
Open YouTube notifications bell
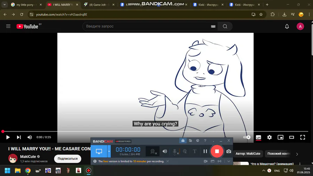point(287,26)
